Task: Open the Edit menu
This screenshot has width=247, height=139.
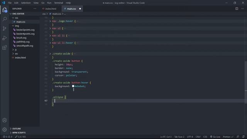Action: click(16, 3)
